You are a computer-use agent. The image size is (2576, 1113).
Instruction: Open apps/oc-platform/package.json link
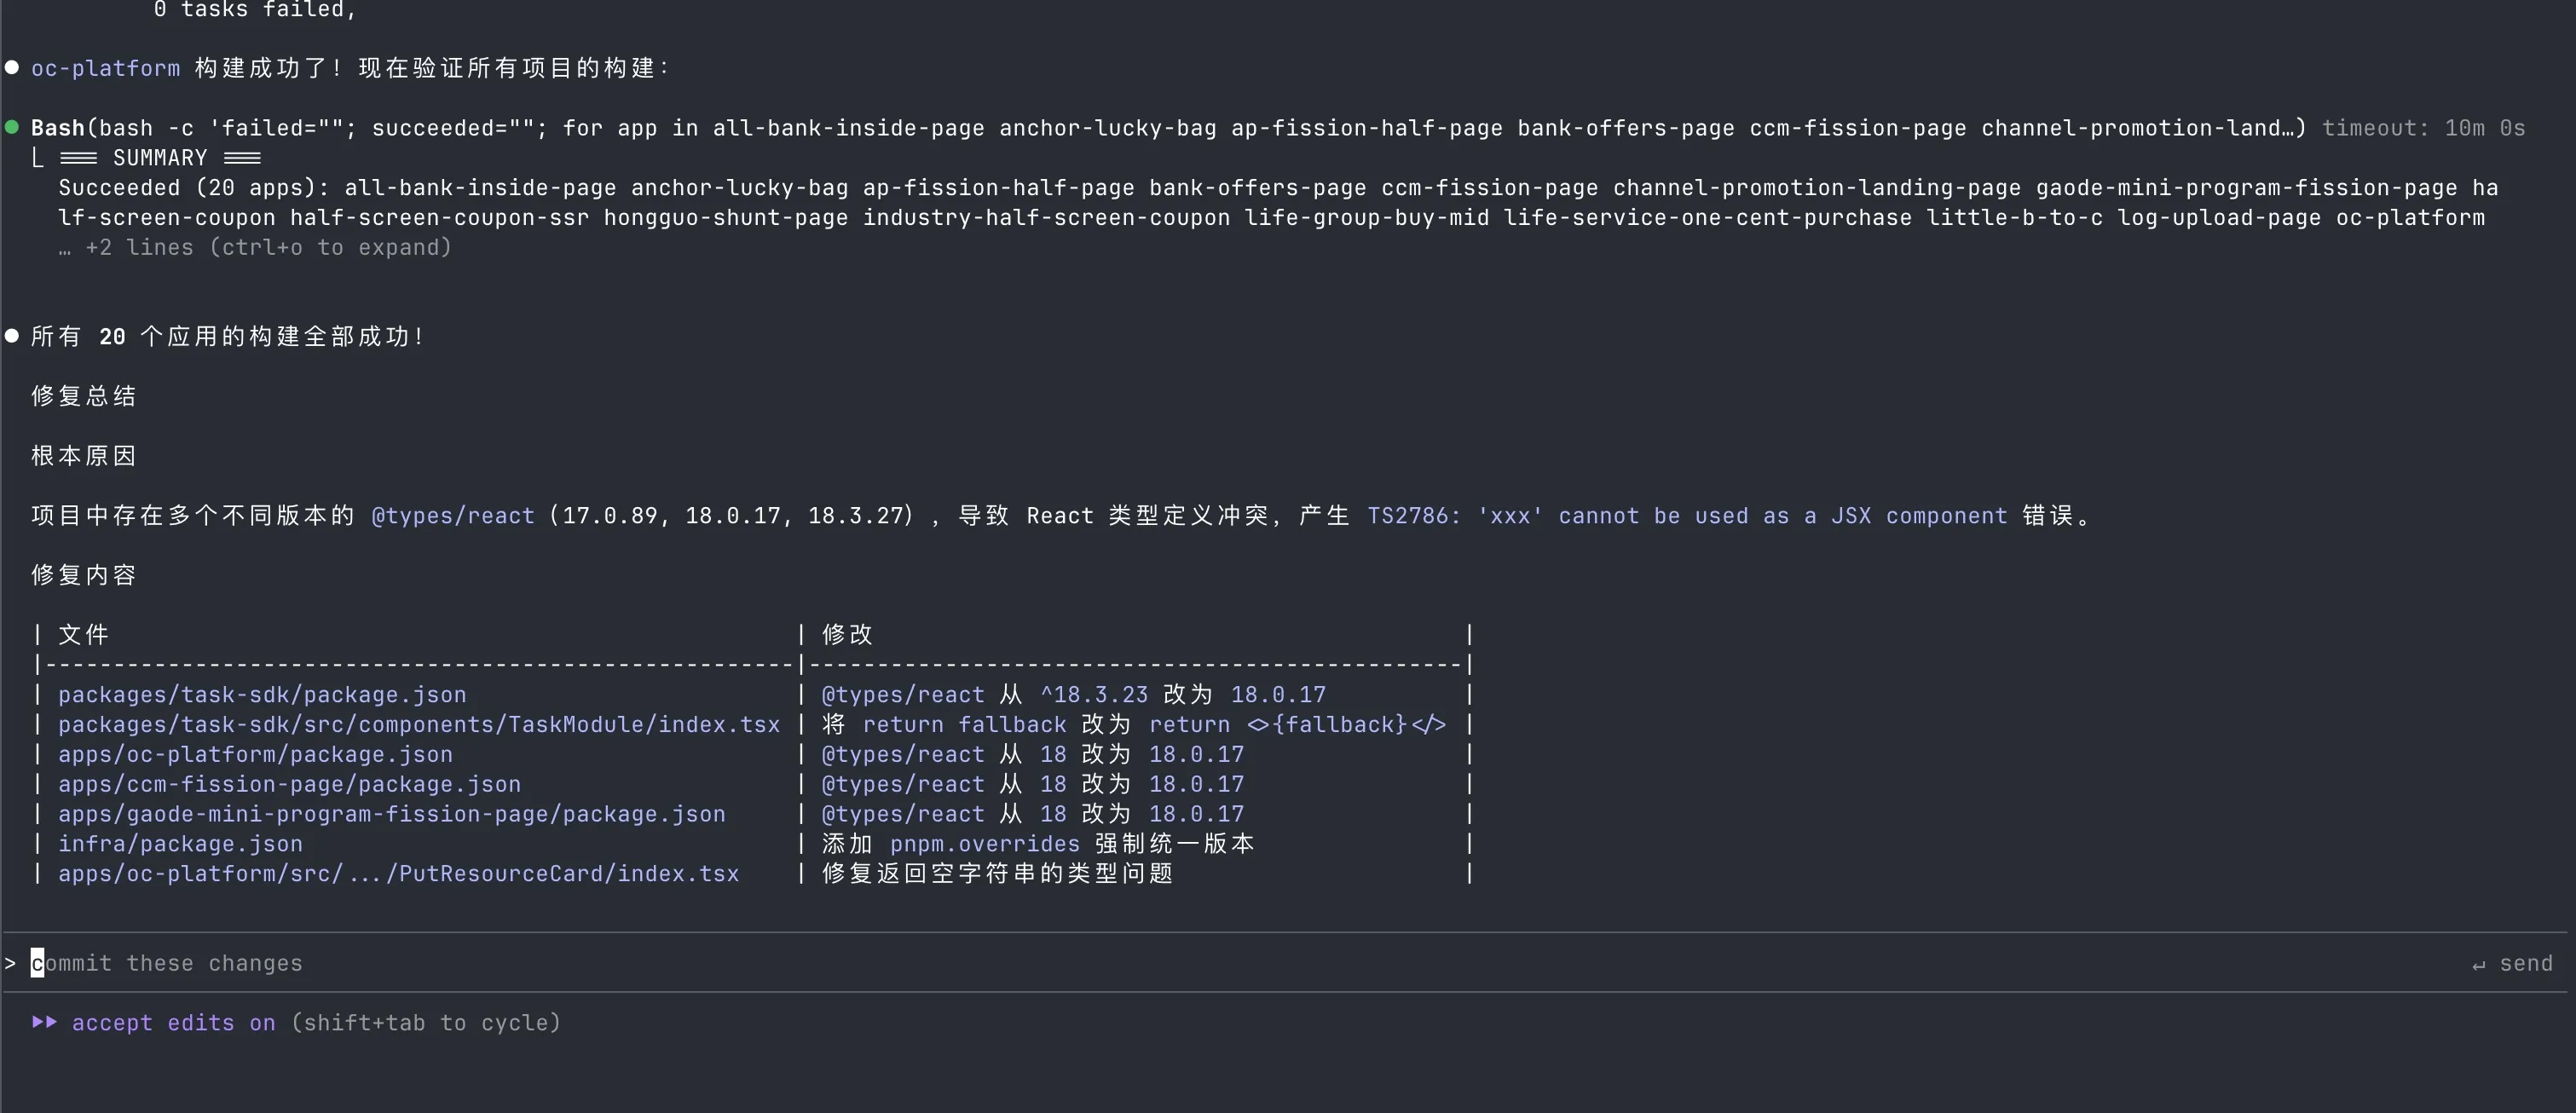pyautogui.click(x=255, y=754)
